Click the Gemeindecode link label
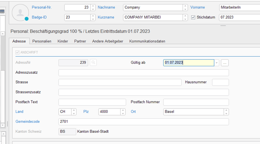 pos(28,122)
